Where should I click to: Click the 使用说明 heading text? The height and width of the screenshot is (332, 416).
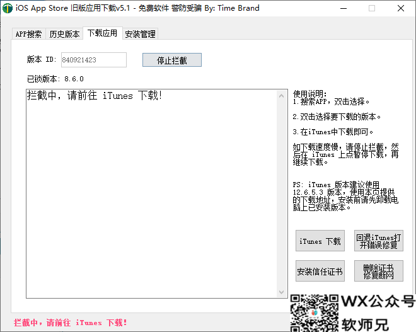(x=309, y=94)
